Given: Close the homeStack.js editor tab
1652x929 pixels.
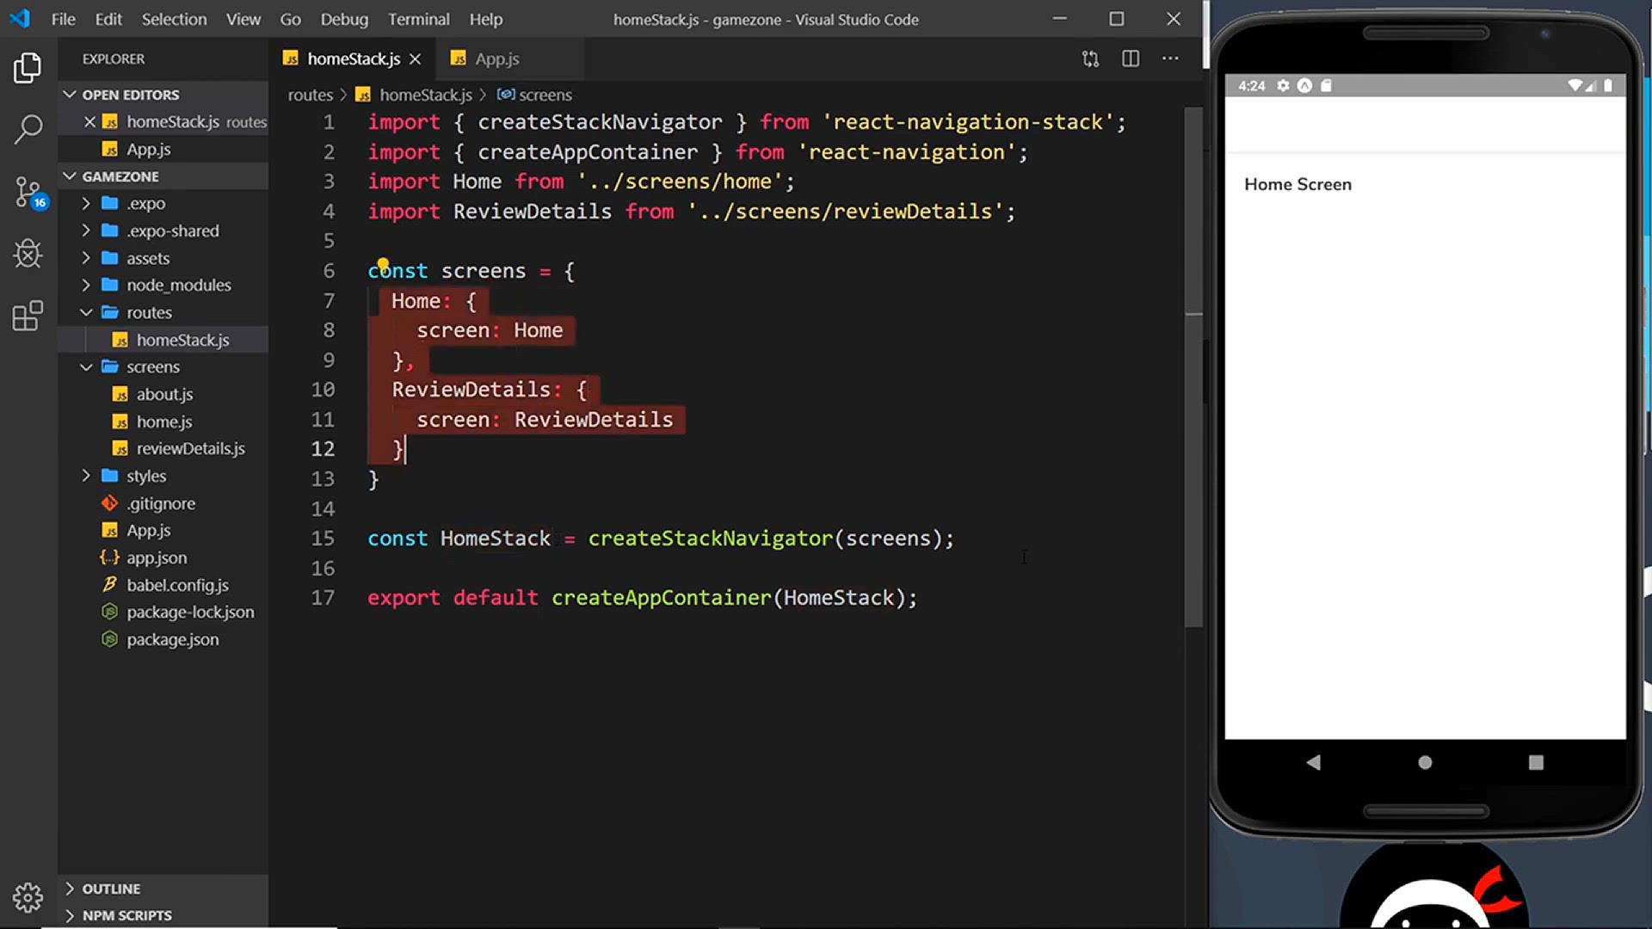Looking at the screenshot, I should (x=416, y=58).
